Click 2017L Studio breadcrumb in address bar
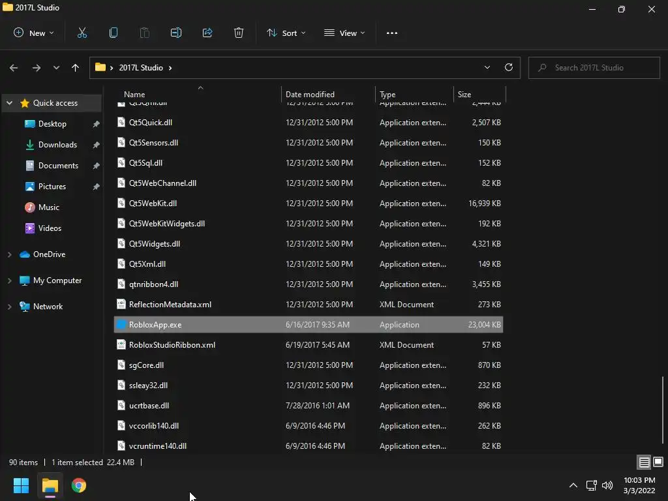This screenshot has height=501, width=668. 141,68
